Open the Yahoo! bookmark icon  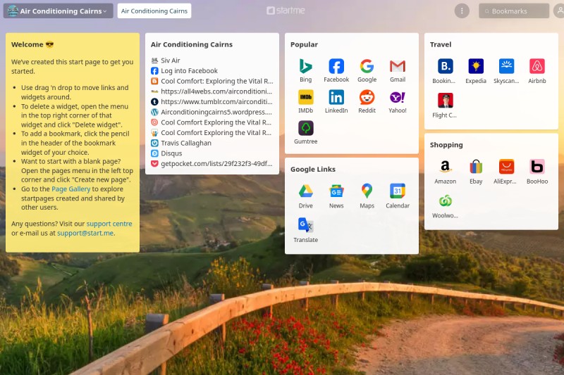pos(398,97)
